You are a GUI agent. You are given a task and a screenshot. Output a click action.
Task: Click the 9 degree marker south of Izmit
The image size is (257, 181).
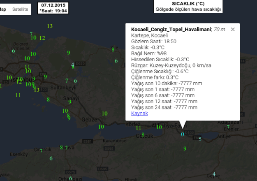click(x=185, y=149)
